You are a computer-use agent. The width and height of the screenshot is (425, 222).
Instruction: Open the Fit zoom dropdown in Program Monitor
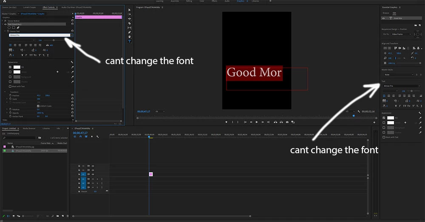tap(160, 111)
